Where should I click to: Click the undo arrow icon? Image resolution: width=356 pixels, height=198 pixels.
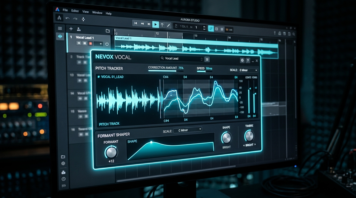tap(68, 18)
